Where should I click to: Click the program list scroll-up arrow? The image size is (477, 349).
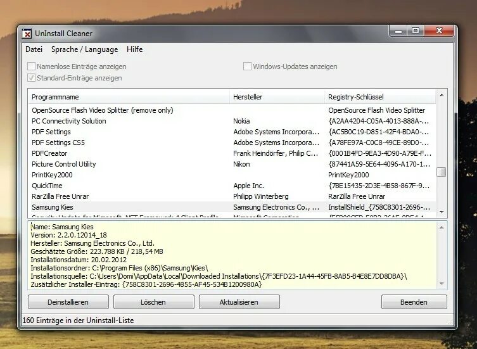[x=442, y=95]
